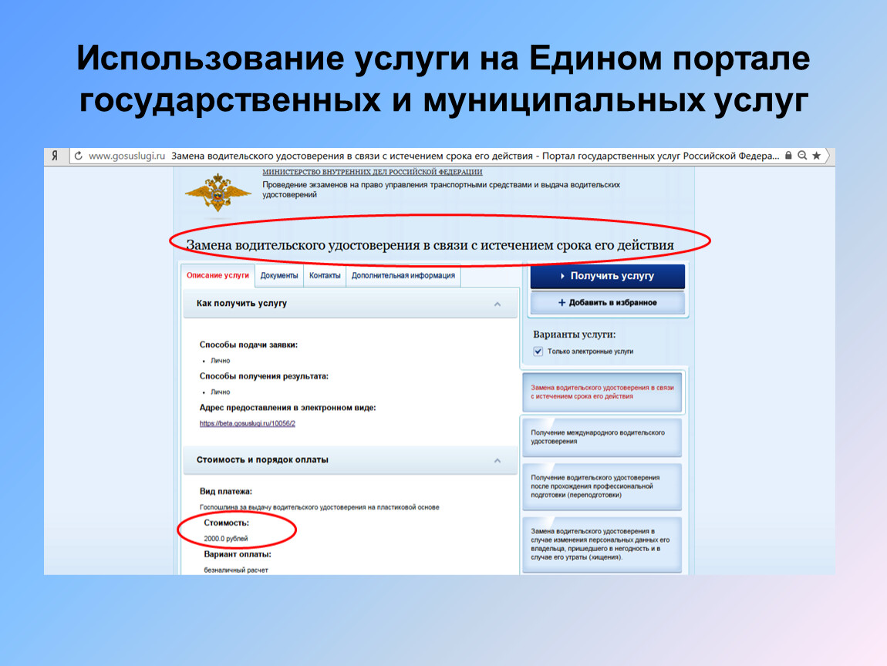The height and width of the screenshot is (666, 887).
Task: Click the Ministry of Internal Affairs eagle emblem
Action: coord(218,193)
